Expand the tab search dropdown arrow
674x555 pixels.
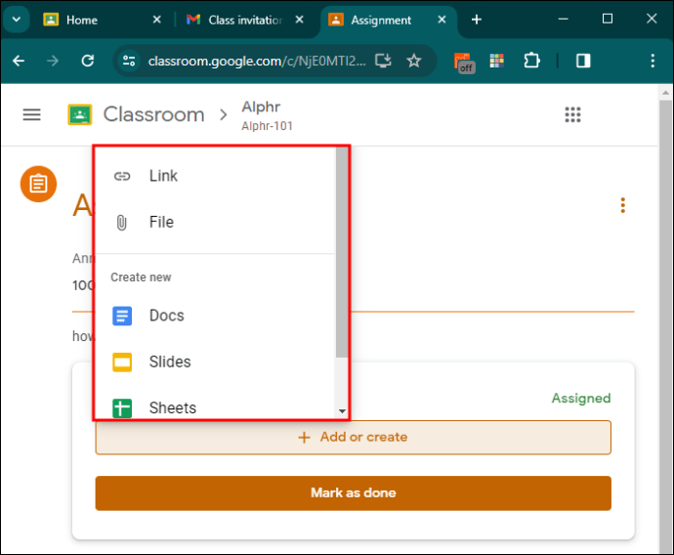pyautogui.click(x=17, y=20)
